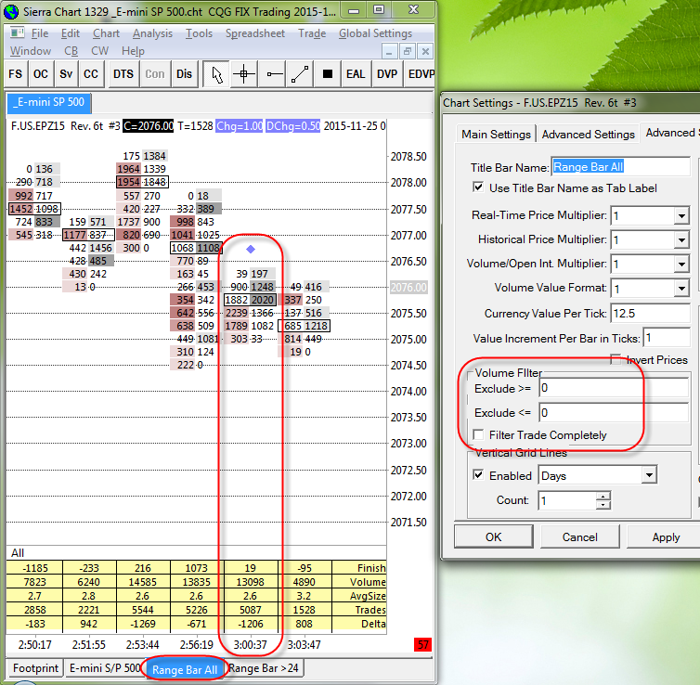
Task: Click the Apply button
Action: click(x=665, y=537)
